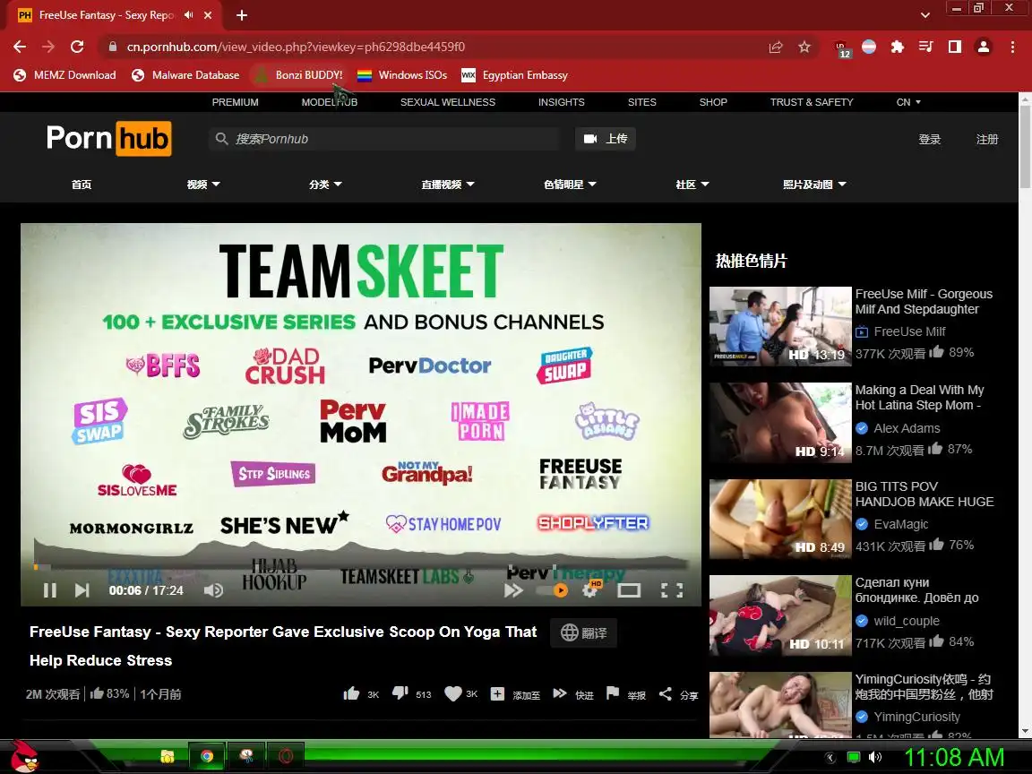Toggle the player autoplay switch

click(x=552, y=590)
